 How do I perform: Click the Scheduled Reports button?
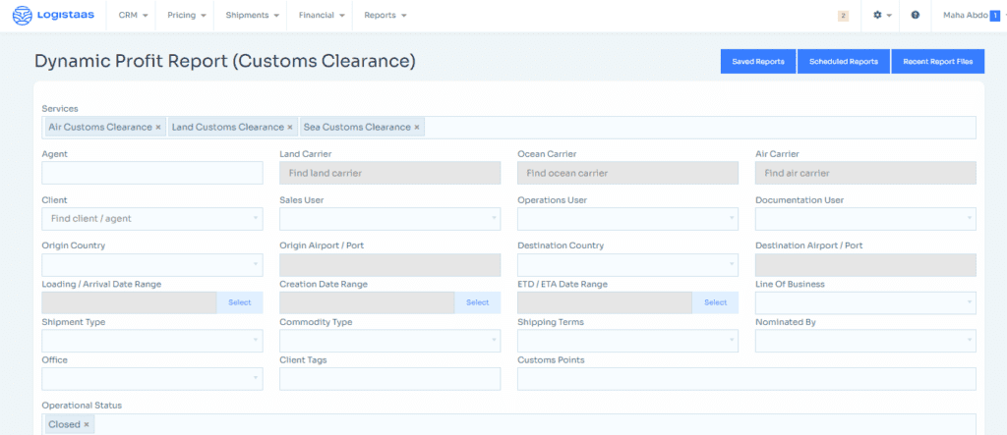(x=843, y=62)
